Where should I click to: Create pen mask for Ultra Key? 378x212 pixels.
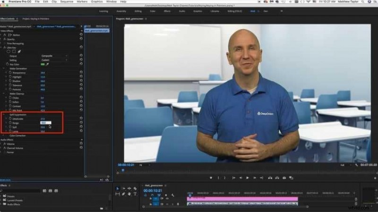pyautogui.click(x=19, y=51)
